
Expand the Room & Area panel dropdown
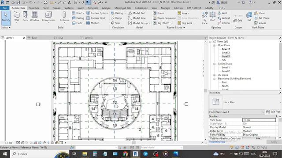point(176,28)
